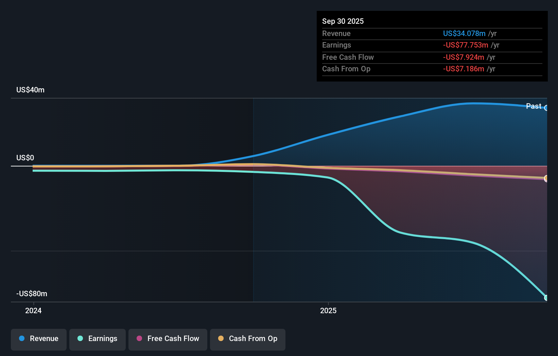Click the pink Free Cash Flow legend dot
The width and height of the screenshot is (558, 356).
pos(139,339)
